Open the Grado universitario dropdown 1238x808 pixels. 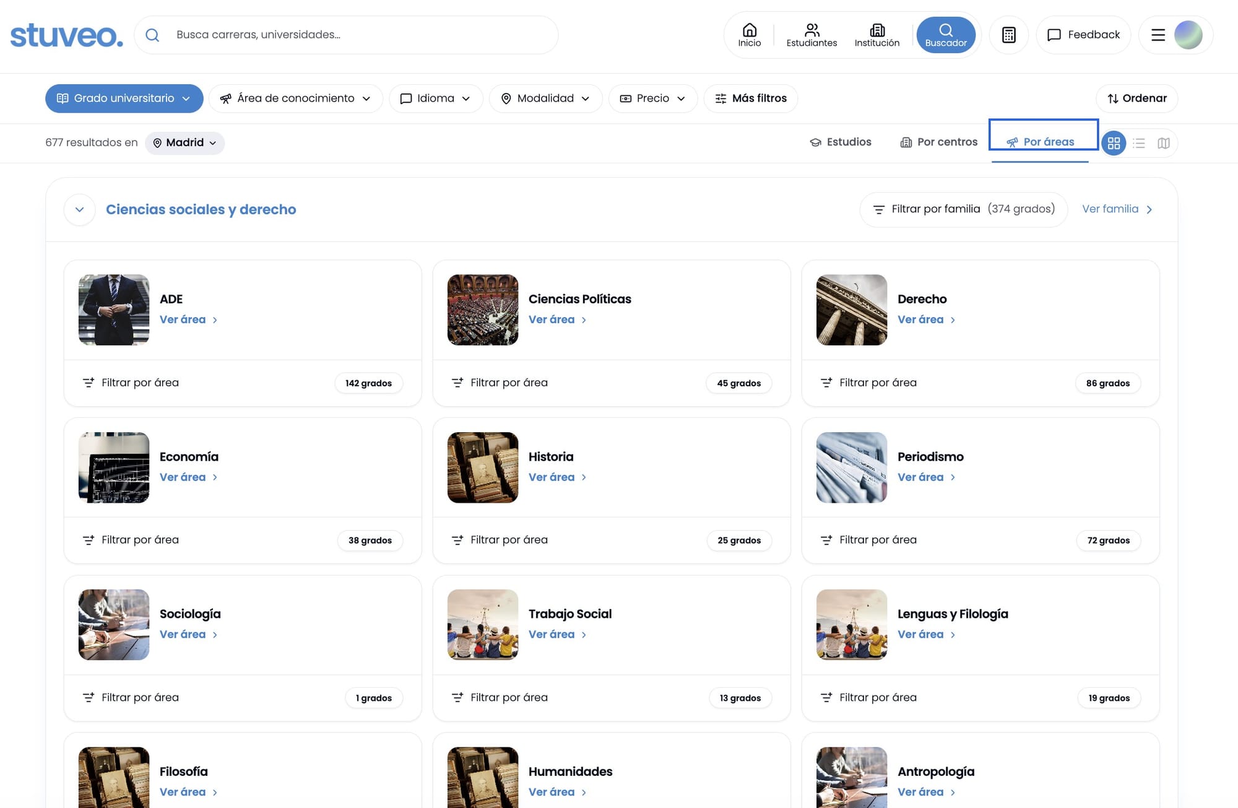(124, 98)
